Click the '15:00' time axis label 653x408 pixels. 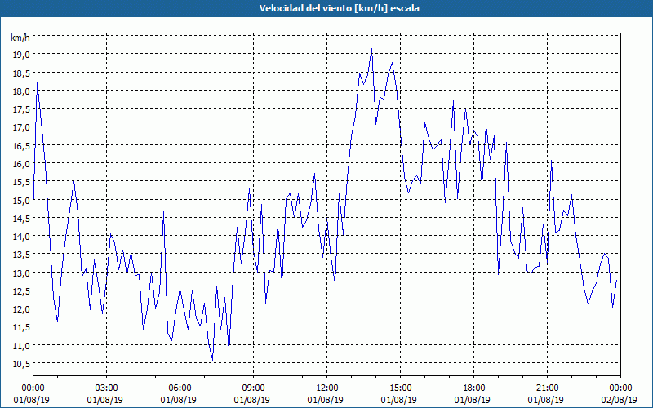(x=400, y=388)
